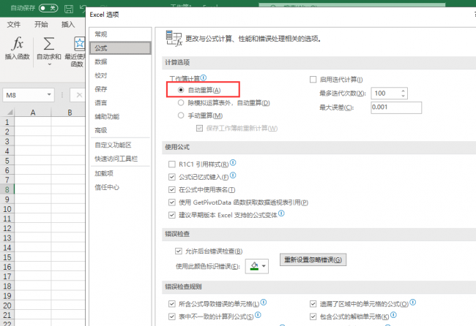Open the 插入 ribbon tab
Viewport: 476px width, 326px height.
pyautogui.click(x=68, y=25)
